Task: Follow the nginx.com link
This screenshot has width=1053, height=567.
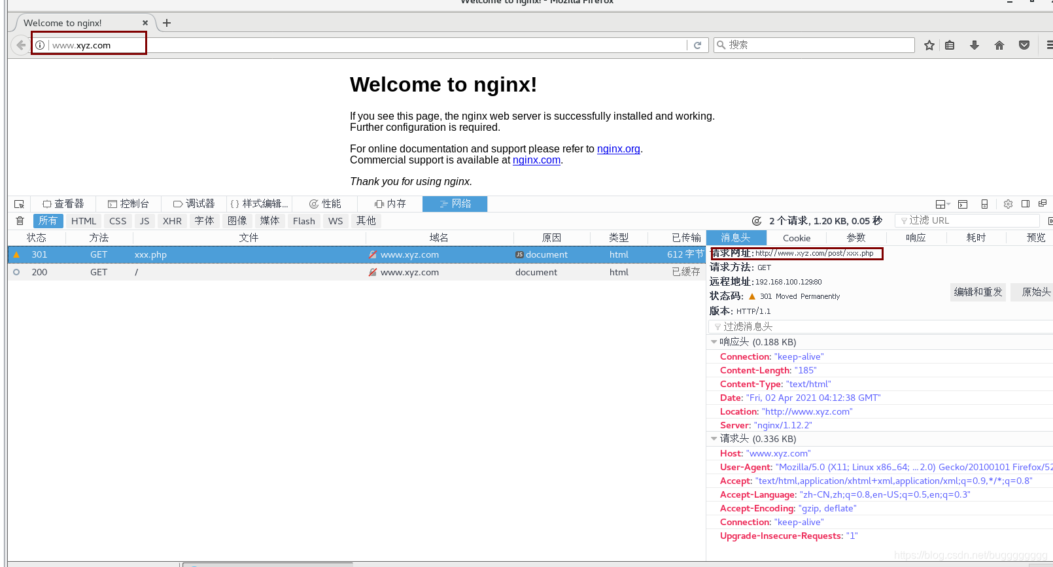Action: coord(536,160)
